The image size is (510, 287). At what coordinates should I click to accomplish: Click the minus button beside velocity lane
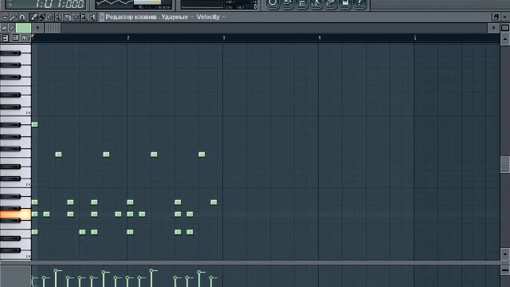click(x=504, y=270)
